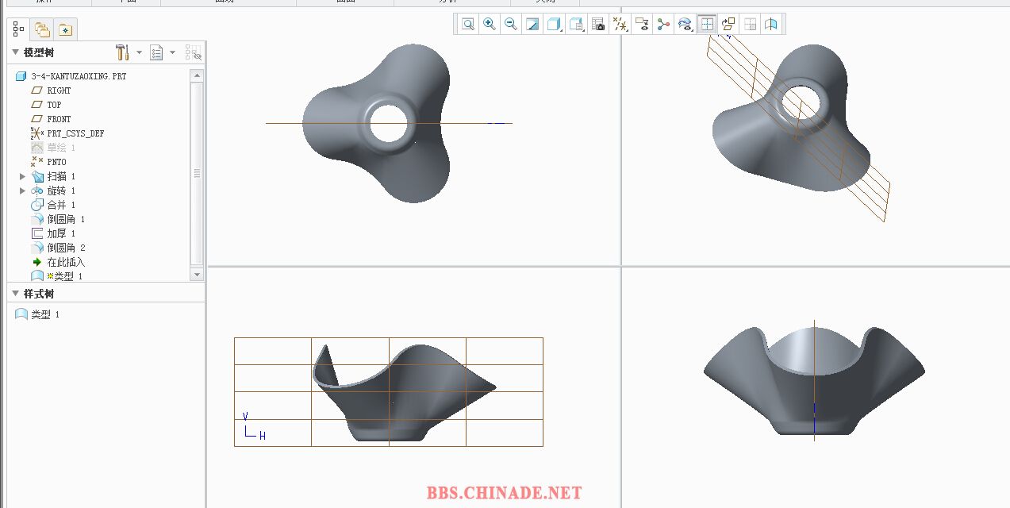The height and width of the screenshot is (508, 1010).
Task: Click the RIGHT plane icon in tree
Action: [36, 90]
